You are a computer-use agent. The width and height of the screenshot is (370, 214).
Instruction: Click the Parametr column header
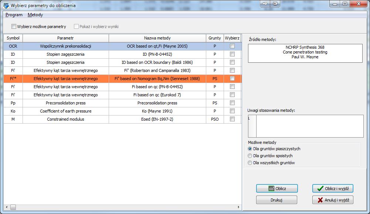65,38
